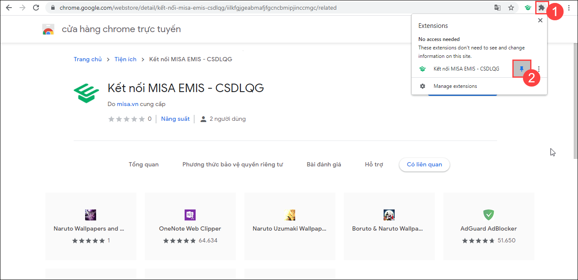Switch to Phương thức bảo vệ quyền riêng tư tab

[232, 164]
